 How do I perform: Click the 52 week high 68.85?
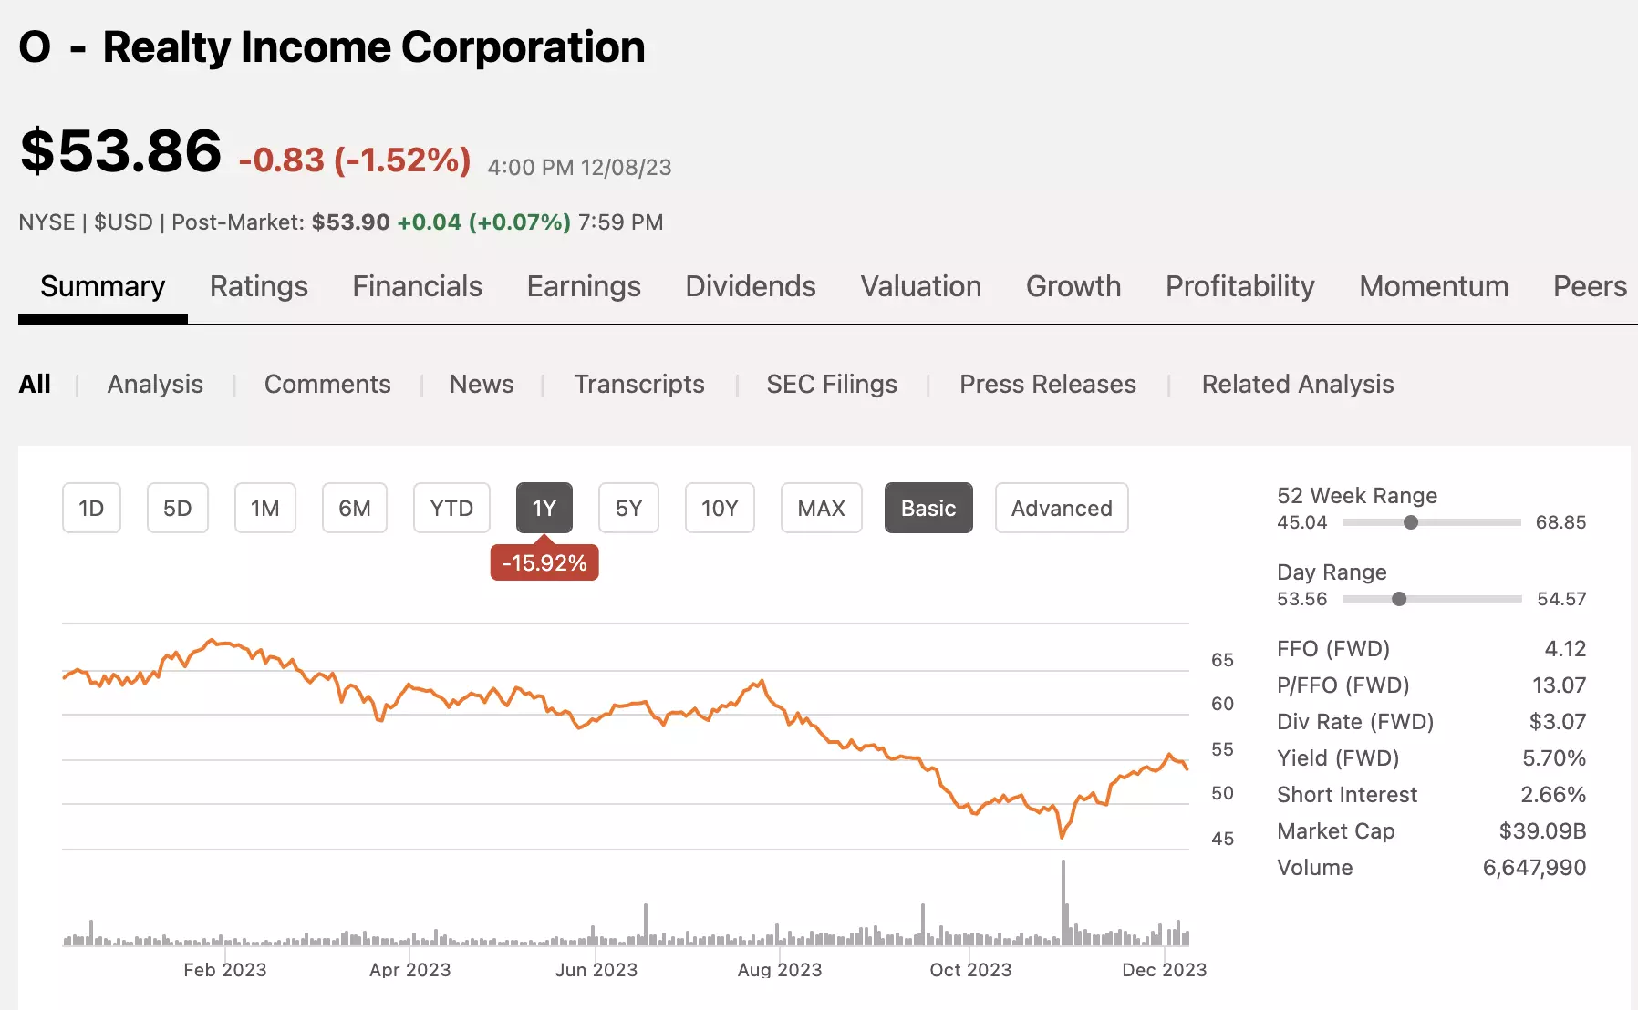point(1560,522)
